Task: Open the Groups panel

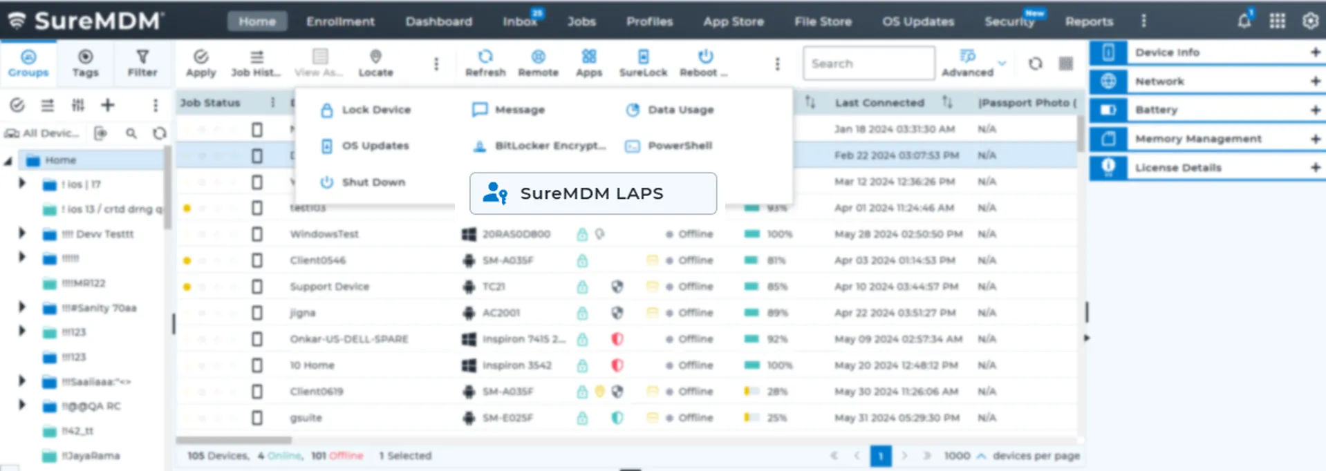Action: click(x=28, y=63)
